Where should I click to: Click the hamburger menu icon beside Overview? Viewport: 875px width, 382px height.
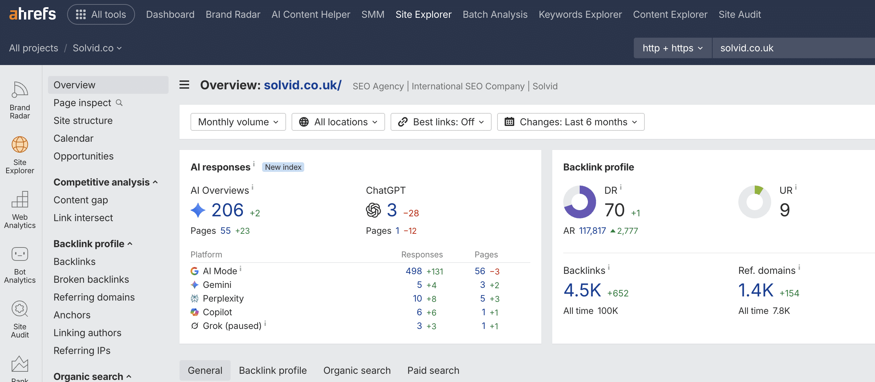tap(184, 85)
